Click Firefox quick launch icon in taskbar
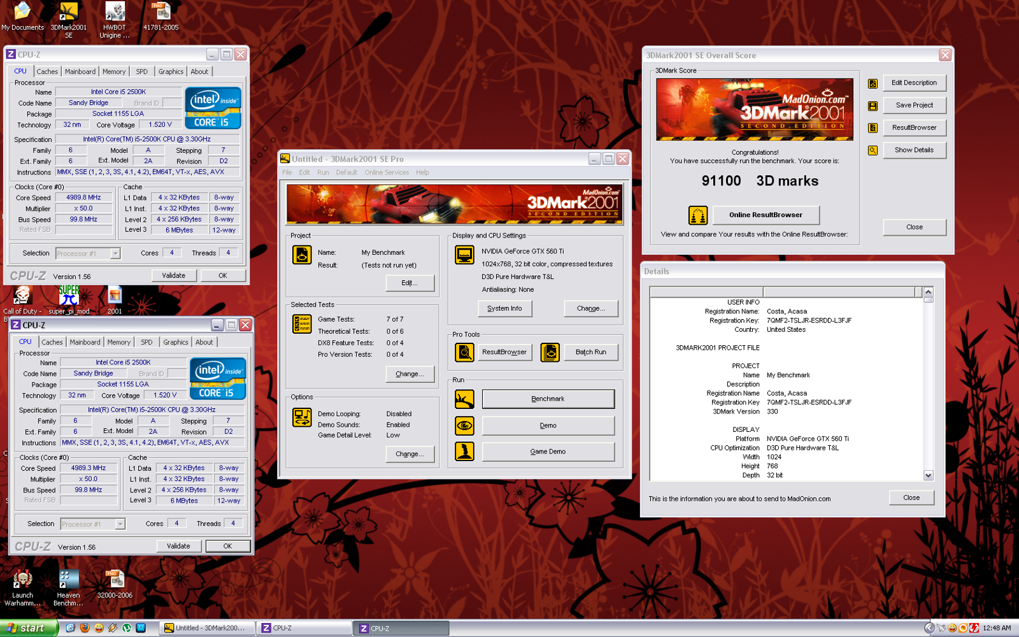Screen dimensions: 1019x637 [x=85, y=628]
